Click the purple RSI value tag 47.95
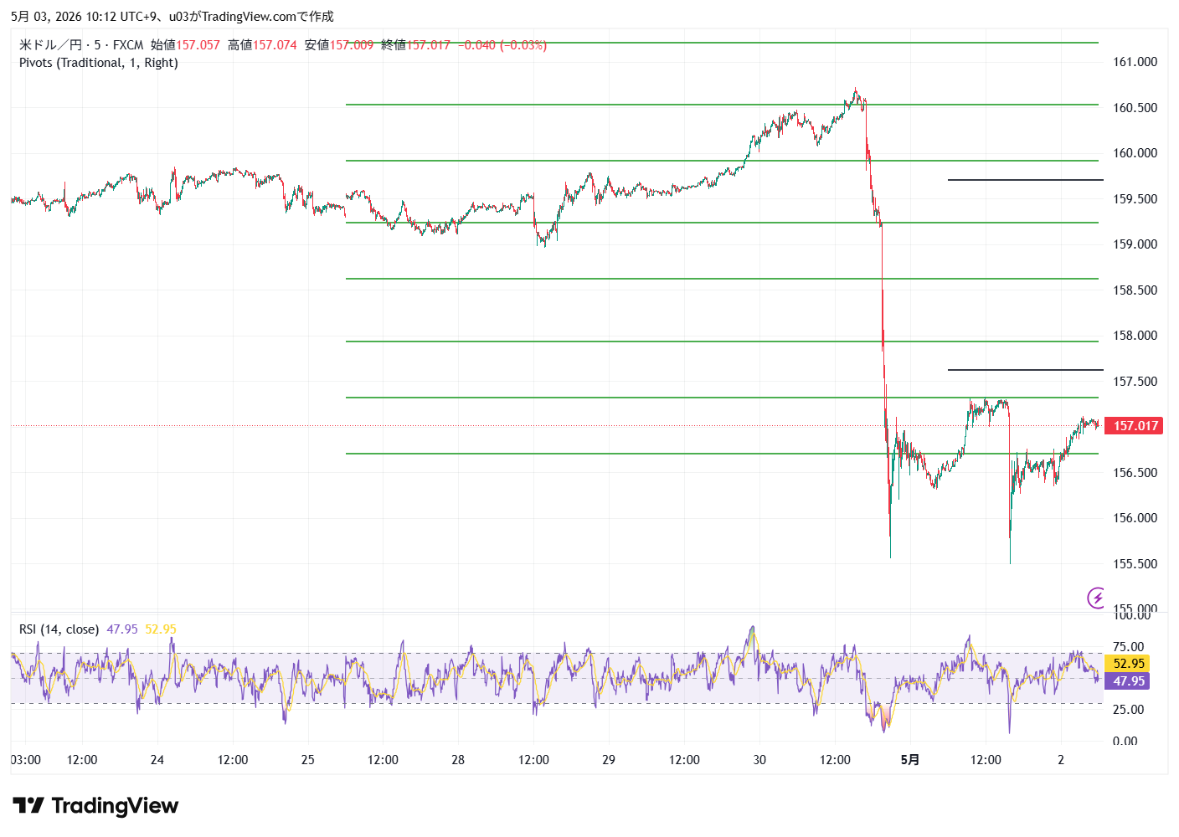The width and height of the screenshot is (1179, 837). tap(1128, 681)
